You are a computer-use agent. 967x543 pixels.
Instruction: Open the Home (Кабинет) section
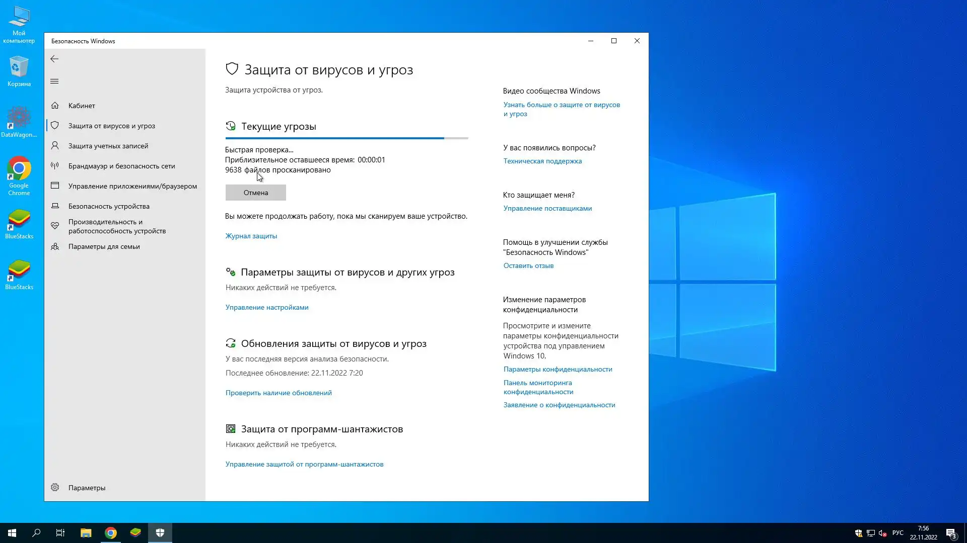point(82,106)
